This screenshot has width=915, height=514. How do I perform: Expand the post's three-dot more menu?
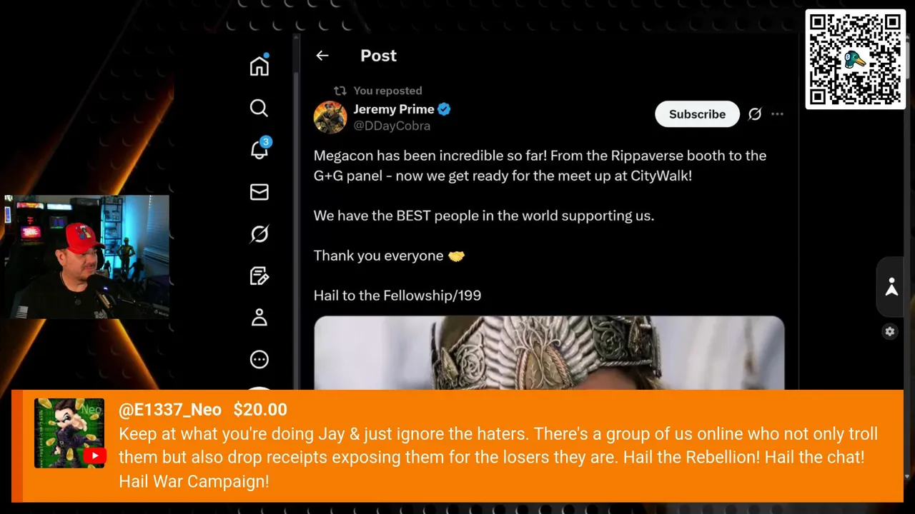tap(777, 114)
